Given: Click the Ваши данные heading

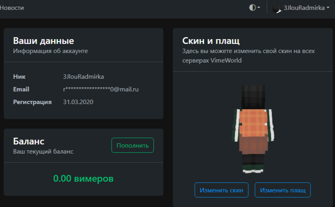Looking at the screenshot, I should tap(44, 41).
